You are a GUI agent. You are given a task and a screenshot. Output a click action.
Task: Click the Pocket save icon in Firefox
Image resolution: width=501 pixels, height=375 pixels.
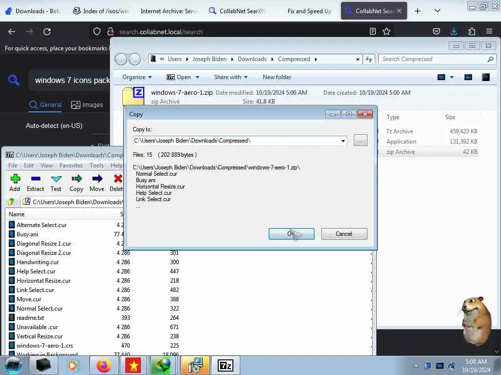pyautogui.click(x=436, y=31)
